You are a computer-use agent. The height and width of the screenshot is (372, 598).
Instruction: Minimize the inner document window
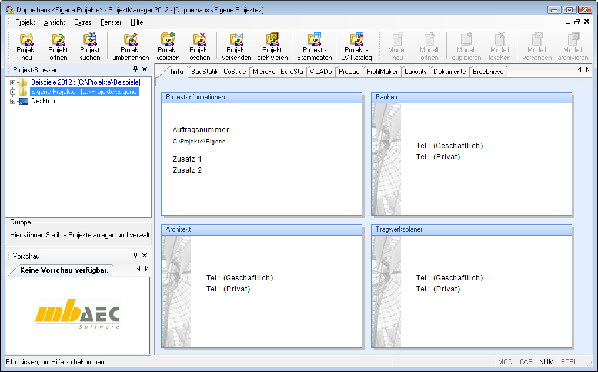point(568,22)
